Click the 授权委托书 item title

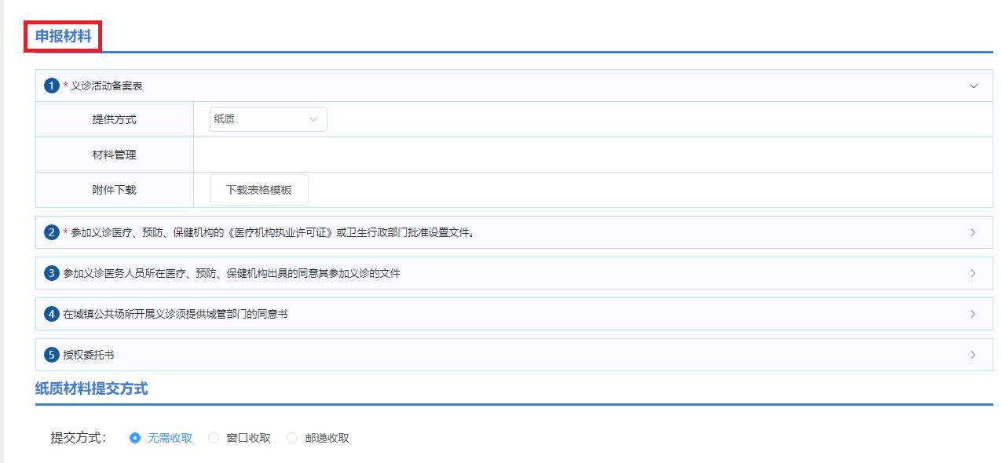pos(89,355)
